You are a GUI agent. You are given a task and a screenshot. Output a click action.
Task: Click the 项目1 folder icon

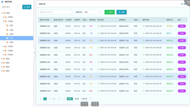[4, 13]
